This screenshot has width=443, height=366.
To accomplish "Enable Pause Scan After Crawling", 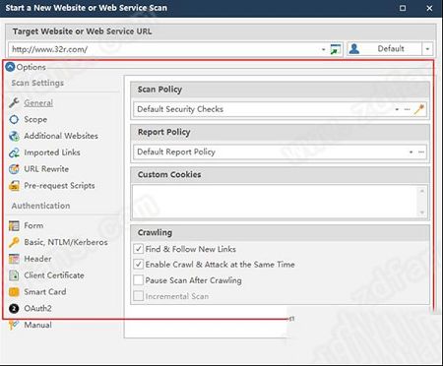I will tap(139, 280).
